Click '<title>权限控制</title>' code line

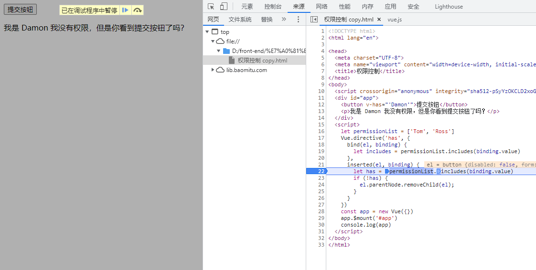370,71
